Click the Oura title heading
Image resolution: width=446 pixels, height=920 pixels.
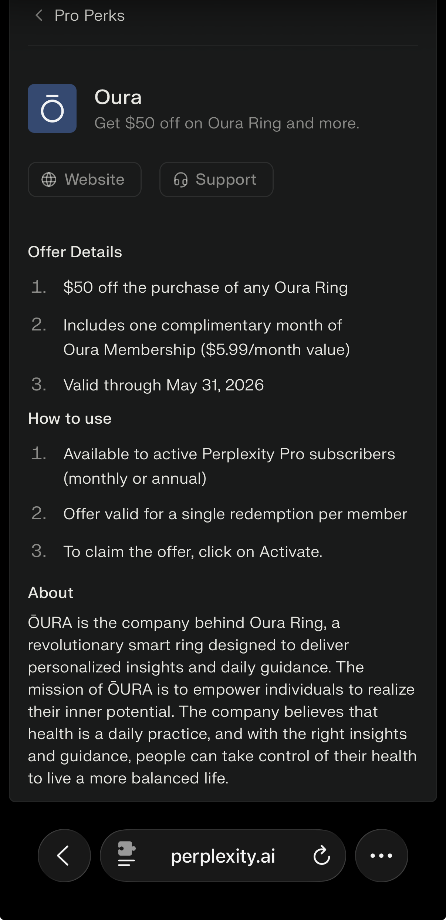pos(118,97)
